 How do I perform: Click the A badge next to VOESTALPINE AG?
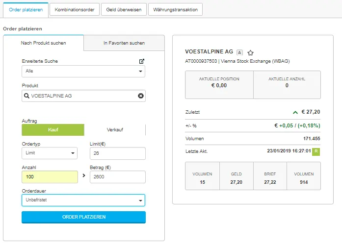pos(239,52)
